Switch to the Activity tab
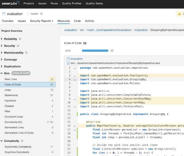Image resolution: width=184 pixels, height=156 pixels. [89, 21]
